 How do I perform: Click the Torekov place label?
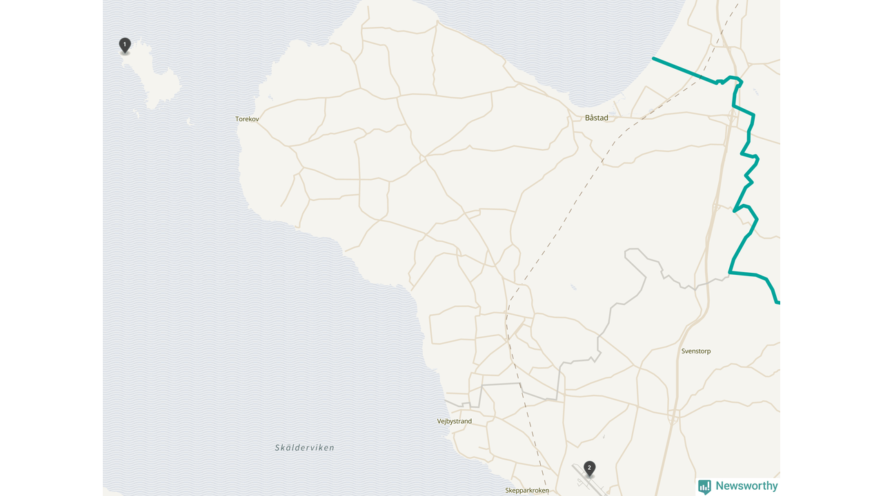[x=247, y=119]
